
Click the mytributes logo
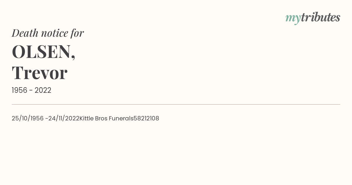tap(312, 18)
